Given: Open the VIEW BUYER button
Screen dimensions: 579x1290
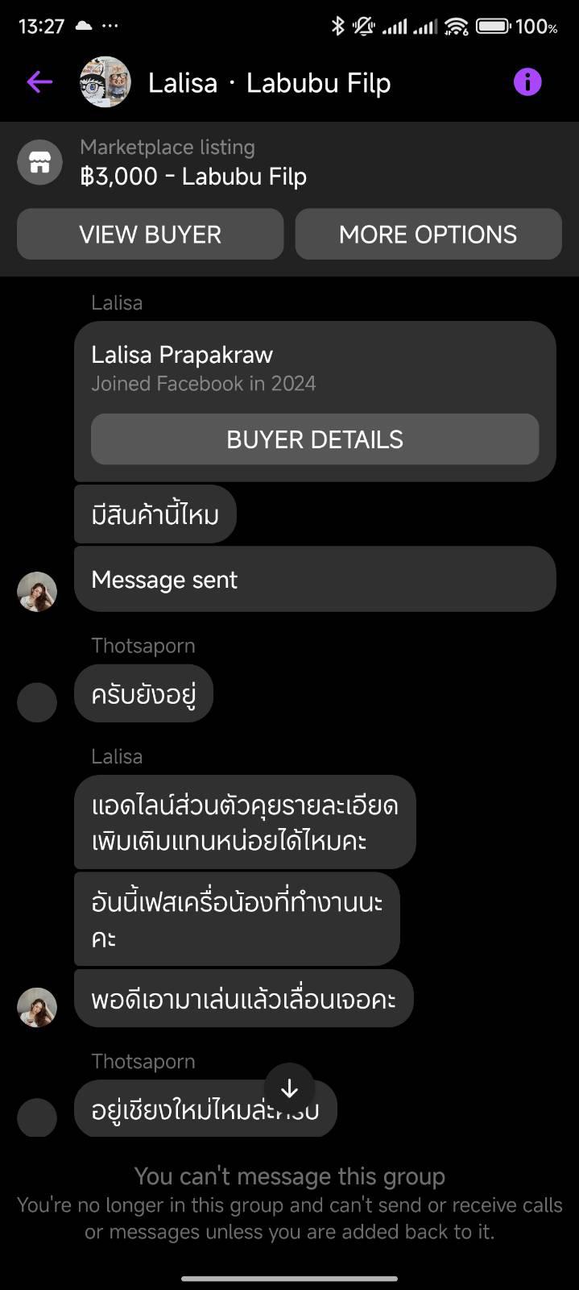Looking at the screenshot, I should [151, 234].
